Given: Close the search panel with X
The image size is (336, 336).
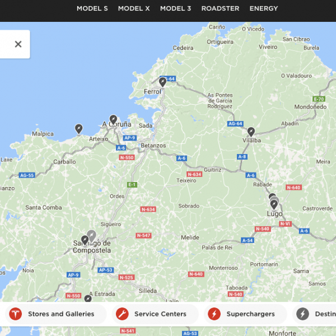Looking at the screenshot, I should [x=18, y=44].
